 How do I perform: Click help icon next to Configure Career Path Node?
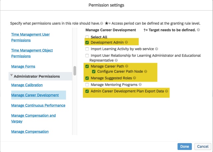tap(146, 72)
